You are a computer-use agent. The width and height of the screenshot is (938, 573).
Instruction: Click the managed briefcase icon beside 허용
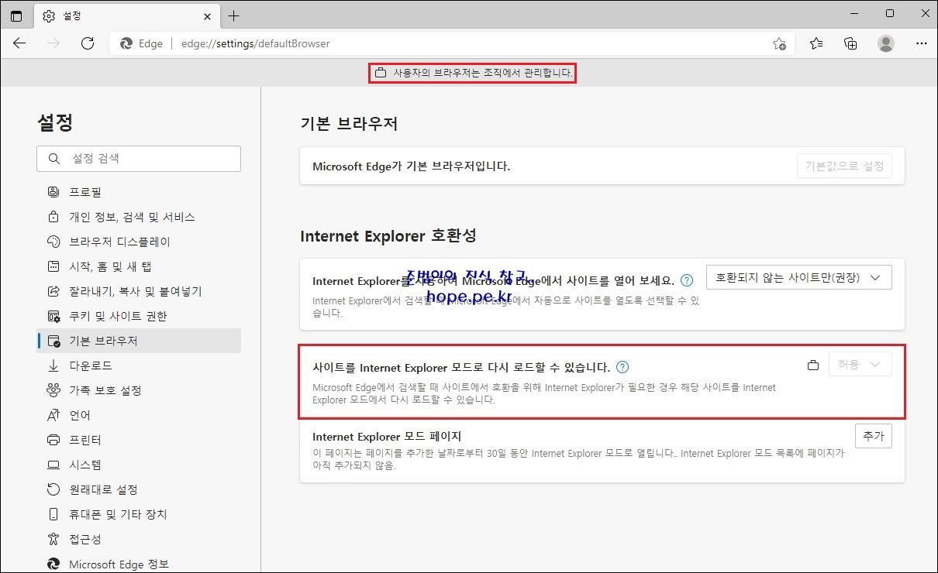813,365
